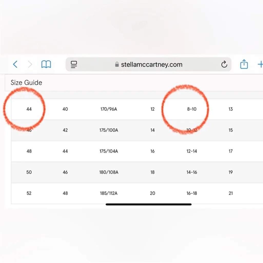The image size is (263, 263).
Task: Select the cell reading 52
Action: tap(29, 193)
